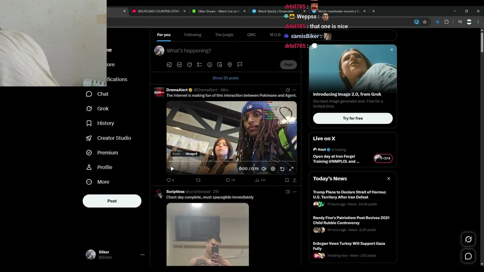Image resolution: width=484 pixels, height=272 pixels.
Task: Ask Grok about the Scriptless post
Action: point(288,192)
